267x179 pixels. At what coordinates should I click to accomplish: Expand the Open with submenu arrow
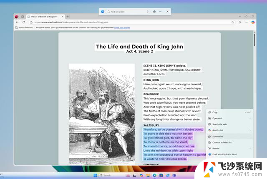click(x=250, y=118)
